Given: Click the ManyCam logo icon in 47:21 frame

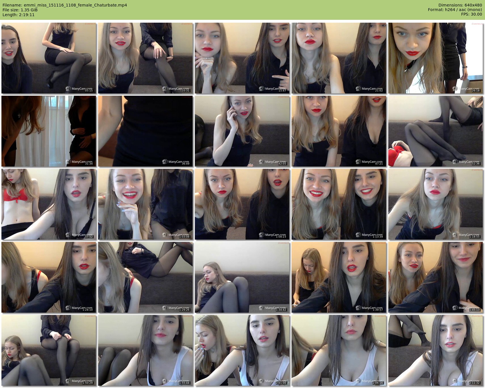Looking at the screenshot, I should click(358, 162).
